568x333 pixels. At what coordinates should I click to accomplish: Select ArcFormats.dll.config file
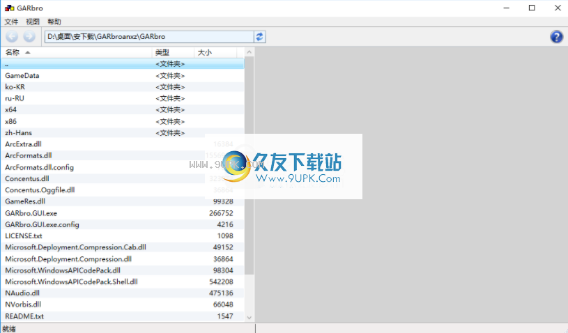pyautogui.click(x=123, y=167)
